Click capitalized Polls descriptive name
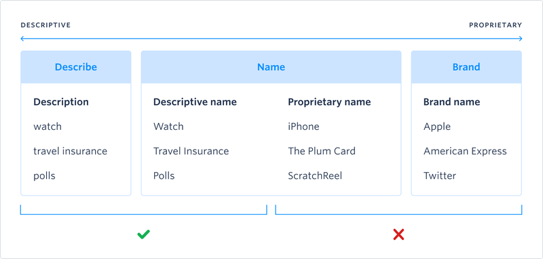This screenshot has width=543, height=259. pos(164,176)
